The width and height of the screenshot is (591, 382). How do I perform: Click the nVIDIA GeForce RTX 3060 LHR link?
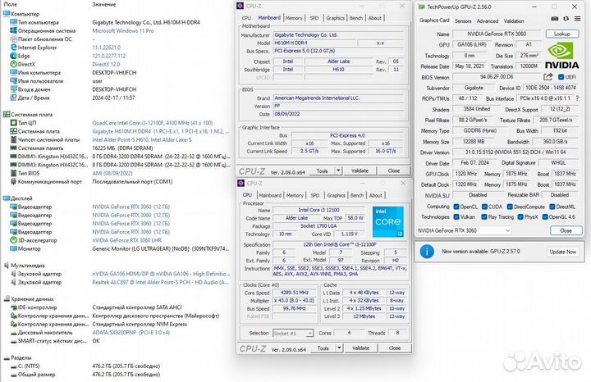pyautogui.click(x=126, y=240)
